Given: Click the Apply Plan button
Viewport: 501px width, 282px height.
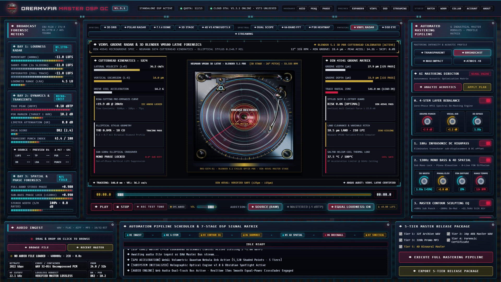Looking at the screenshot, I should click(x=477, y=87).
